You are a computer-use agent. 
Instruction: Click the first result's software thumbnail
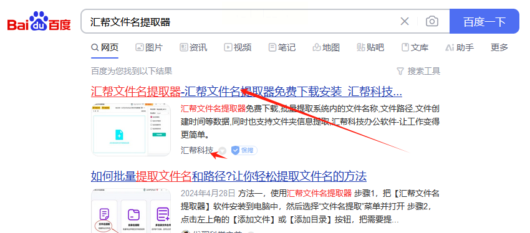131,130
